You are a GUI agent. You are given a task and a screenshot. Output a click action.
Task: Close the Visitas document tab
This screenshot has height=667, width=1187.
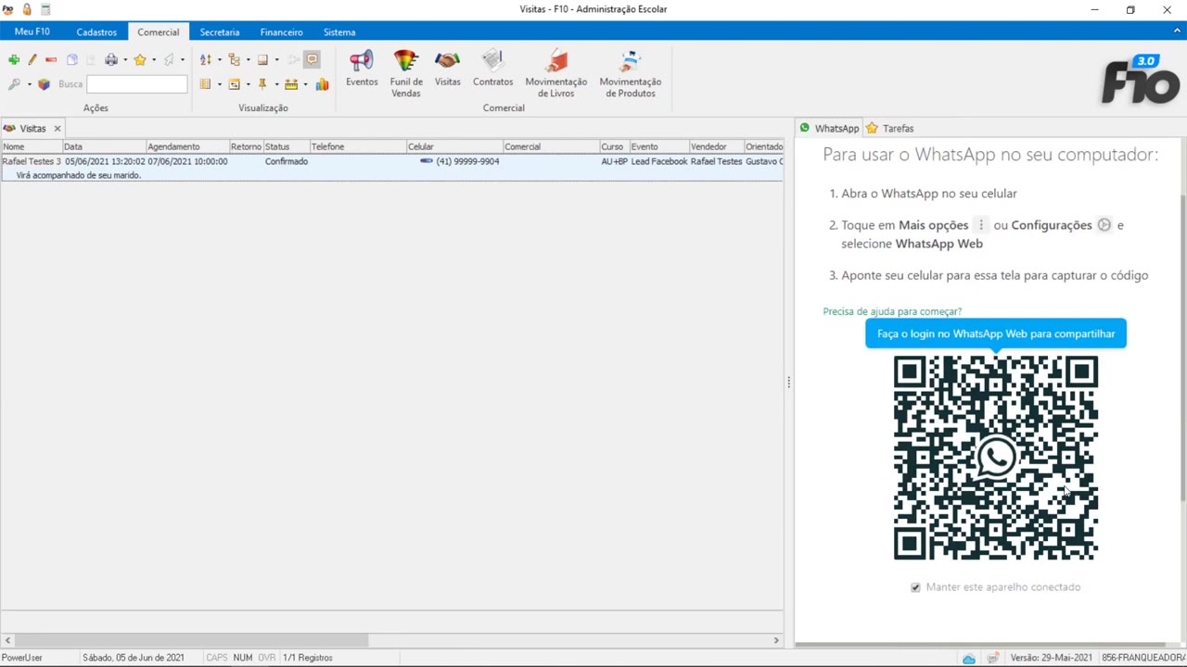click(57, 129)
